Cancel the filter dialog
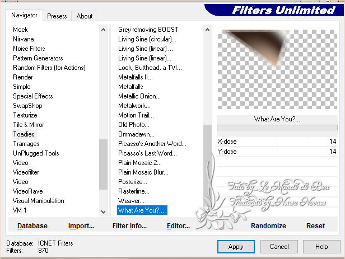Image resolution: width=345 pixels, height=259 pixels. tap(279, 247)
